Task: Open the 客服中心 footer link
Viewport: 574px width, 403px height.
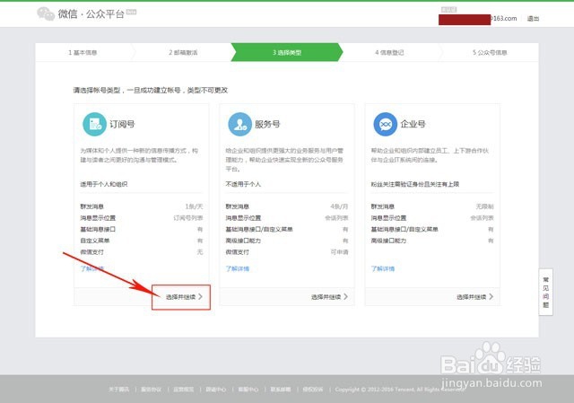Action: click(248, 389)
